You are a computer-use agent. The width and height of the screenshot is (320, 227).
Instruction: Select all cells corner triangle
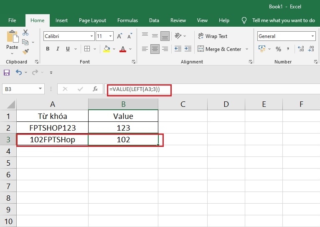(11, 104)
